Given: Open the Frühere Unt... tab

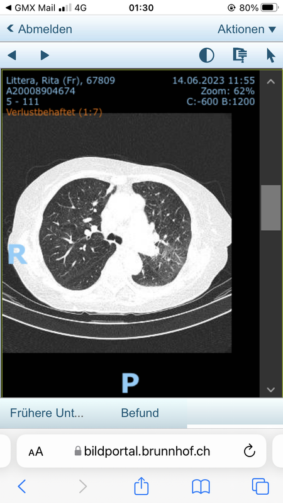Looking at the screenshot, I should [47, 413].
